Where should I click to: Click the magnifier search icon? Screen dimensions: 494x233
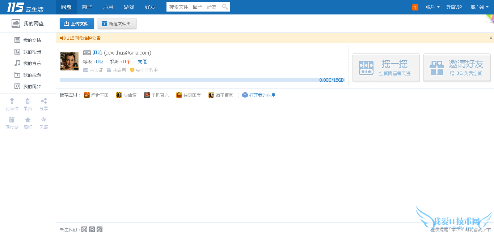225,7
